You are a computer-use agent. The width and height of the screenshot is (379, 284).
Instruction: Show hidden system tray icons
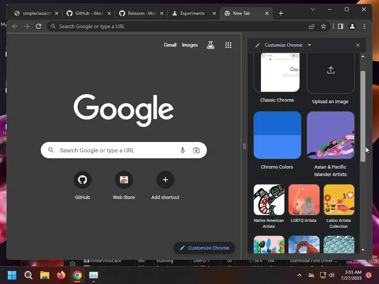click(x=299, y=275)
